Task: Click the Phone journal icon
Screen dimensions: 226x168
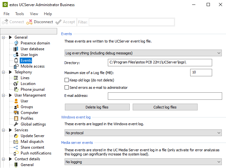Action: (16, 89)
